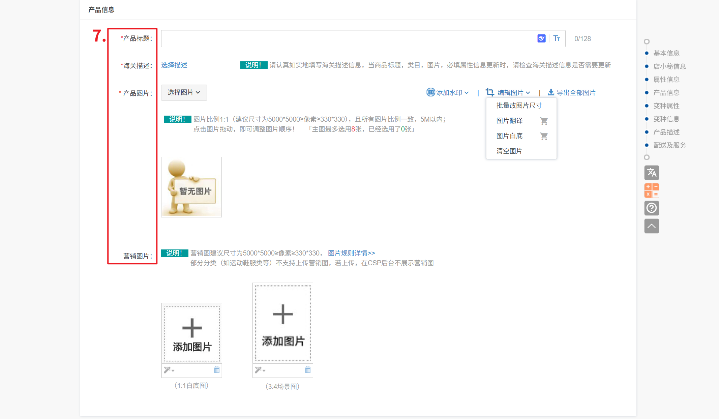Click 导出全部图片 to export images
The image size is (719, 419).
pos(572,92)
